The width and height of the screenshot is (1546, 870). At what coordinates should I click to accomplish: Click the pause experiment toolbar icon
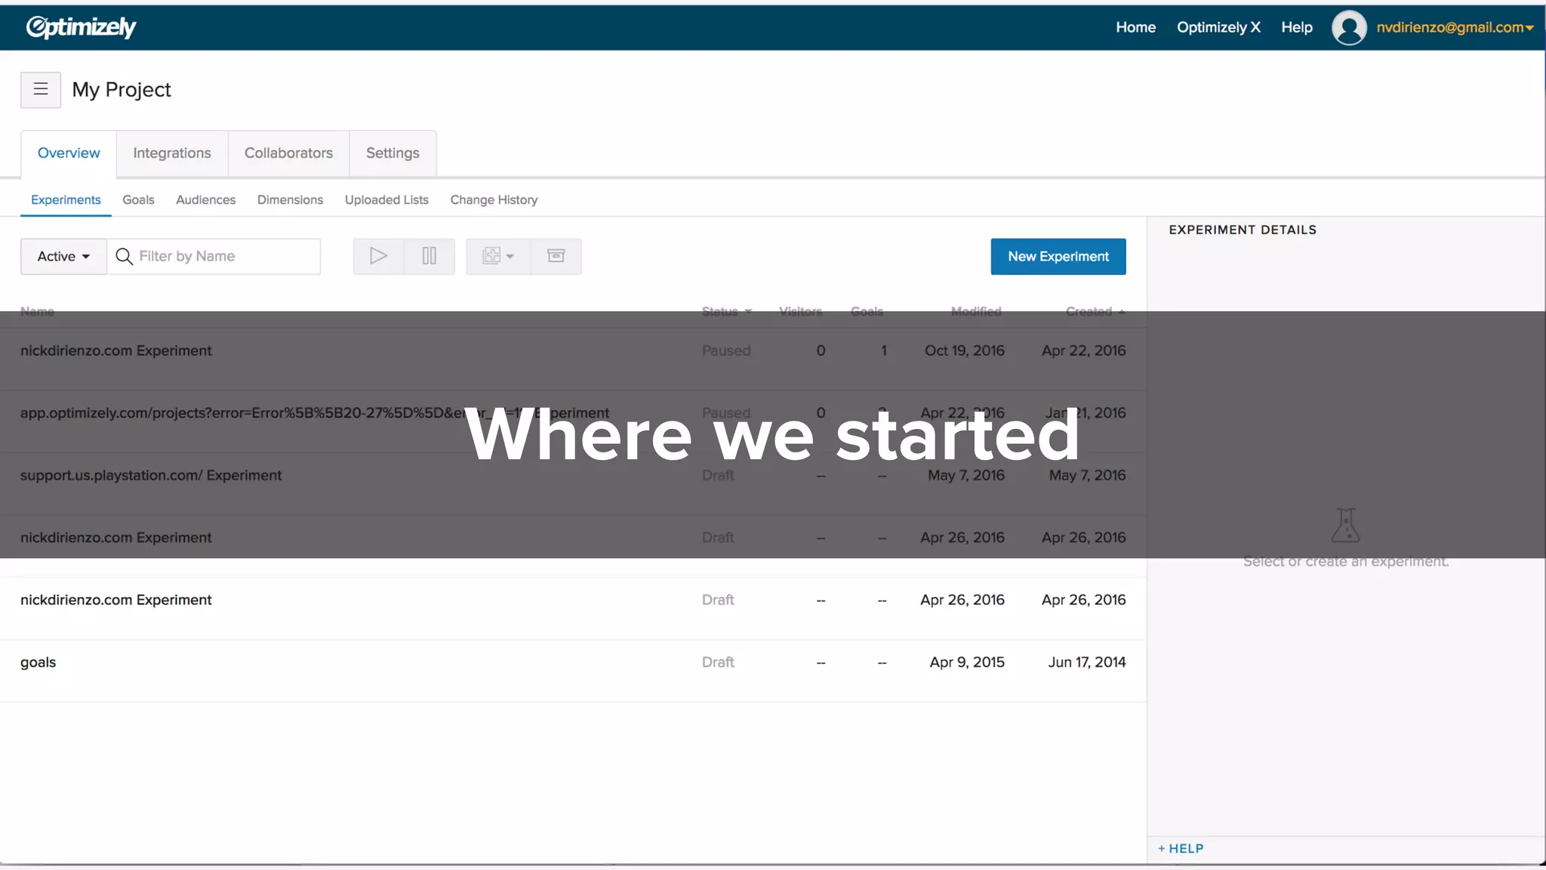click(429, 256)
